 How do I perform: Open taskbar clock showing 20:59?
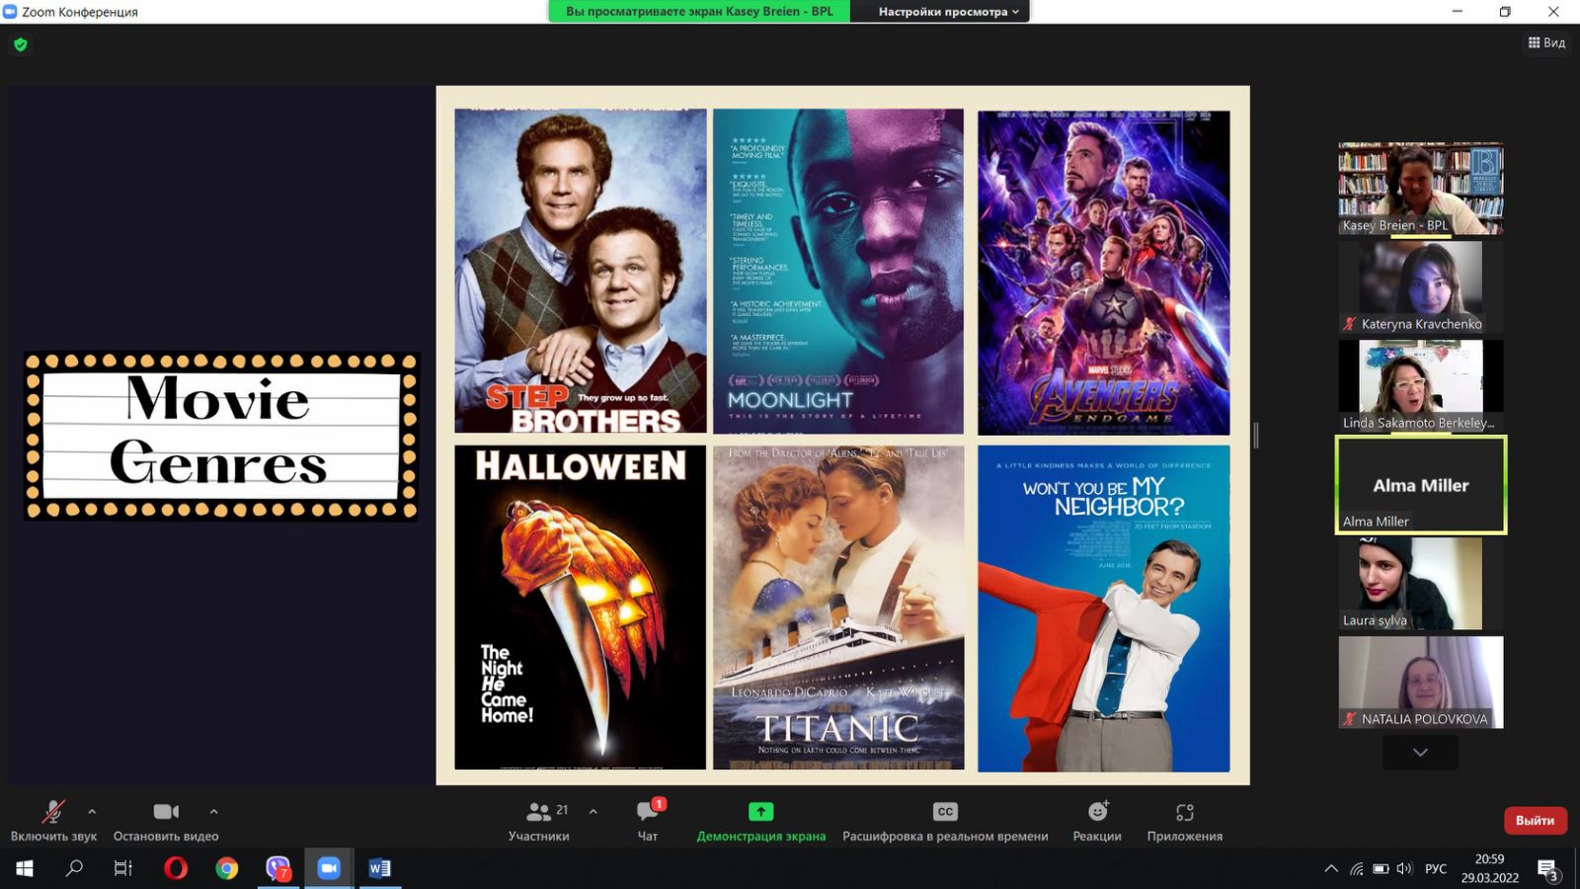pyautogui.click(x=1490, y=868)
